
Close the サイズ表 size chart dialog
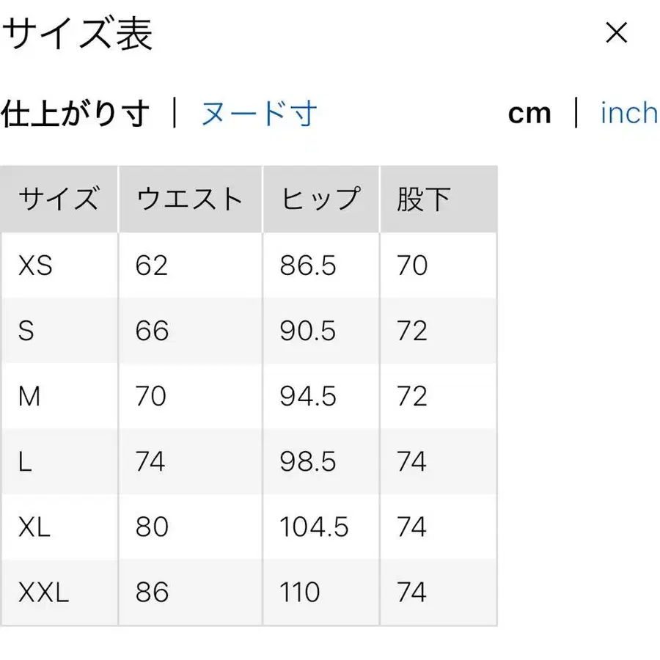(x=615, y=34)
